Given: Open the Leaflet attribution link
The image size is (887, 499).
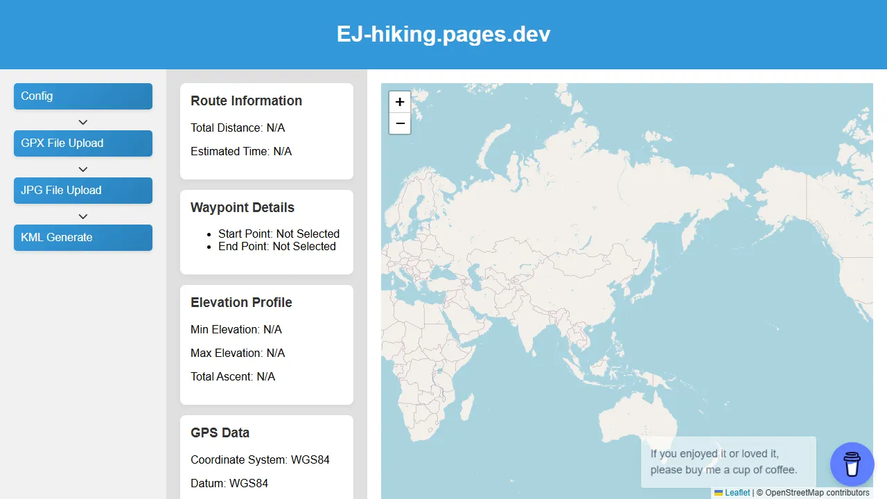Looking at the screenshot, I should [x=736, y=493].
